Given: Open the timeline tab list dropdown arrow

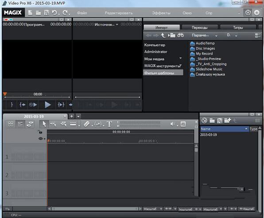Looking at the screenshot, I should (x=78, y=116).
